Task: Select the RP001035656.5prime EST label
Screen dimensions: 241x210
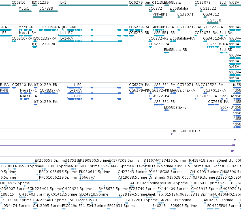Action: click(58, 172)
